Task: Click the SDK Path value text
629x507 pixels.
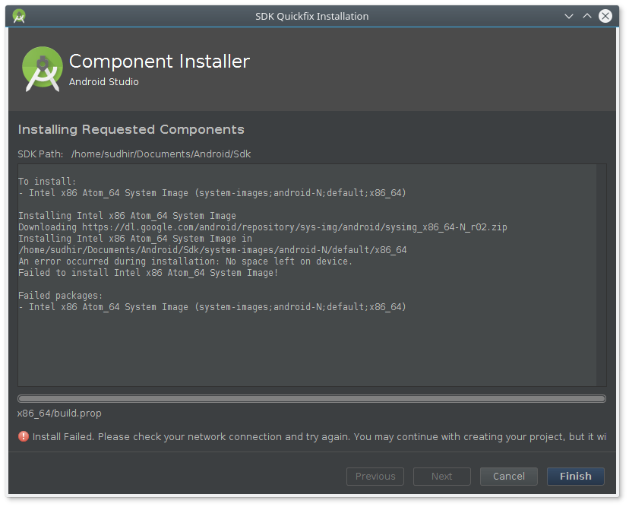Action: click(160, 154)
